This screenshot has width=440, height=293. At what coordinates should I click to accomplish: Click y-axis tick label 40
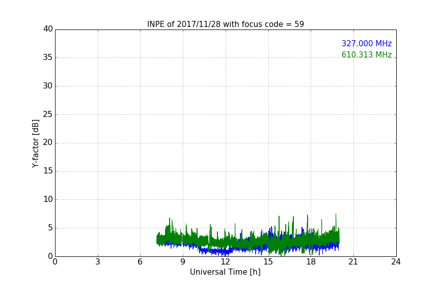[x=48, y=29]
